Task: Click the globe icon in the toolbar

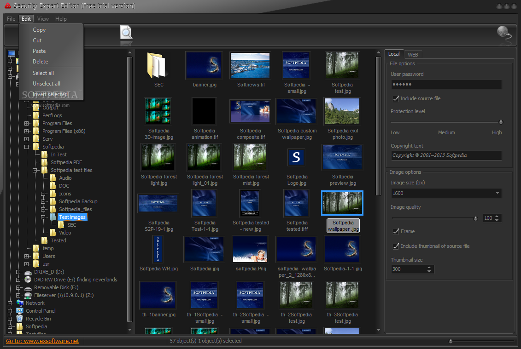Action: (x=503, y=33)
